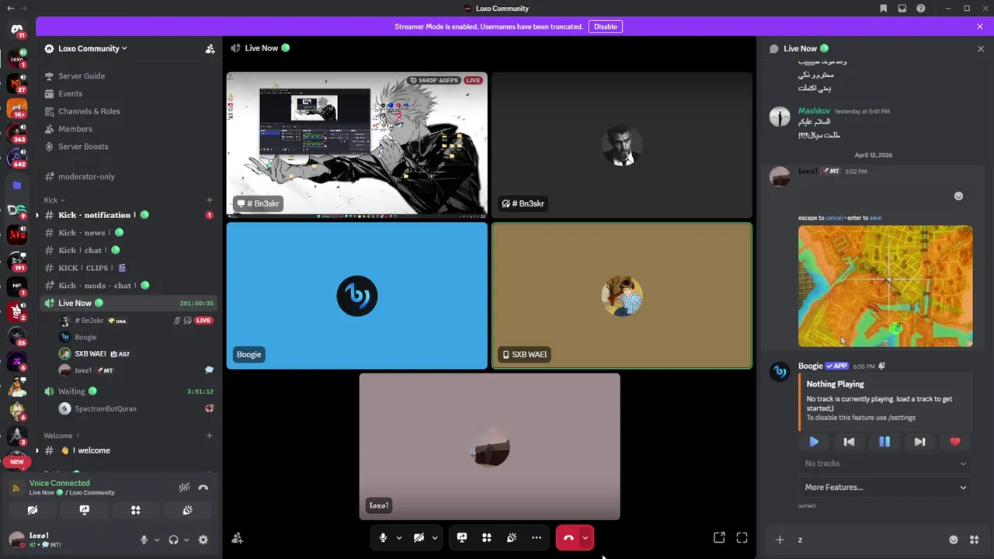
Task: Open the KICK CLIPS channel
Action: pyautogui.click(x=129, y=268)
